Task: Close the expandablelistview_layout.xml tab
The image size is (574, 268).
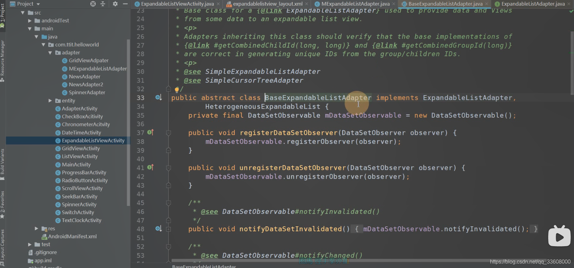Action: tap(307, 4)
